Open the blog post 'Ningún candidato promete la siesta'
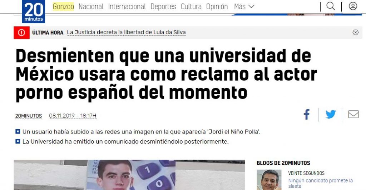Image resolution: width=366 pixels, height=190 pixels. click(321, 183)
